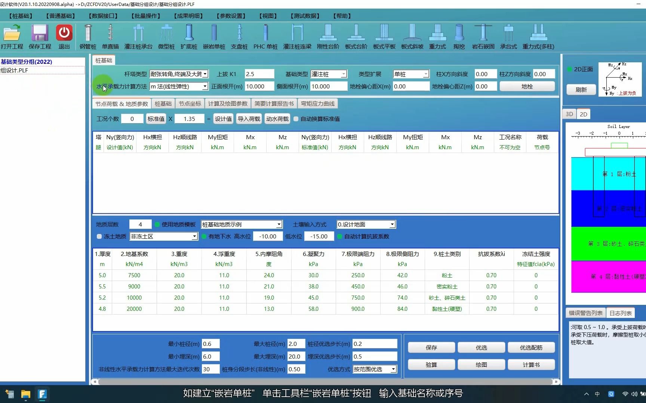Image resolution: width=646 pixels, height=403 pixels.
Task: Switch to the 日志列表 tab
Action: (x=621, y=313)
